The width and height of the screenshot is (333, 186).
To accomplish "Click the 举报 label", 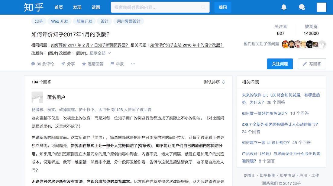I will (120, 64).
